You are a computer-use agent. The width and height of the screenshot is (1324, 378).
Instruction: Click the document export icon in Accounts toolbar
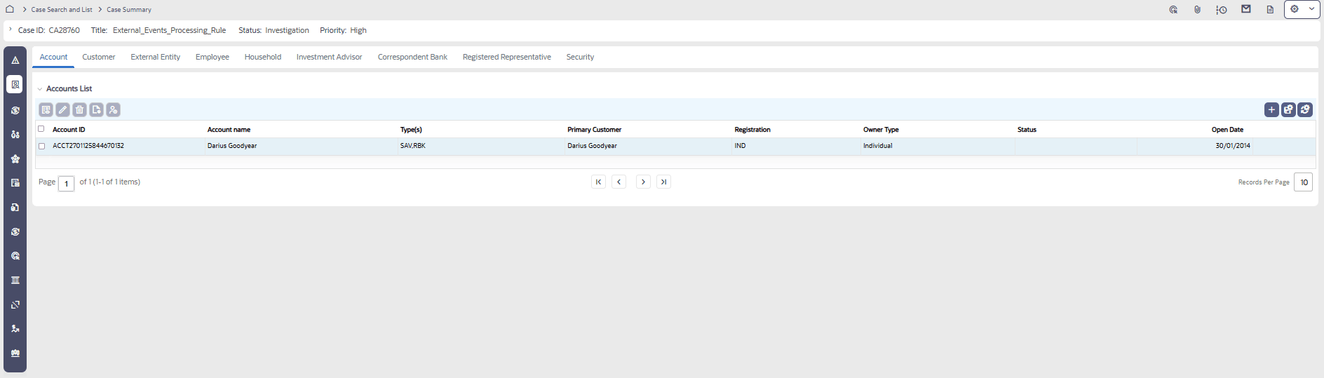click(x=96, y=109)
